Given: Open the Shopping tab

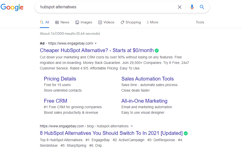Looking at the screenshot, I should tap(130, 22).
